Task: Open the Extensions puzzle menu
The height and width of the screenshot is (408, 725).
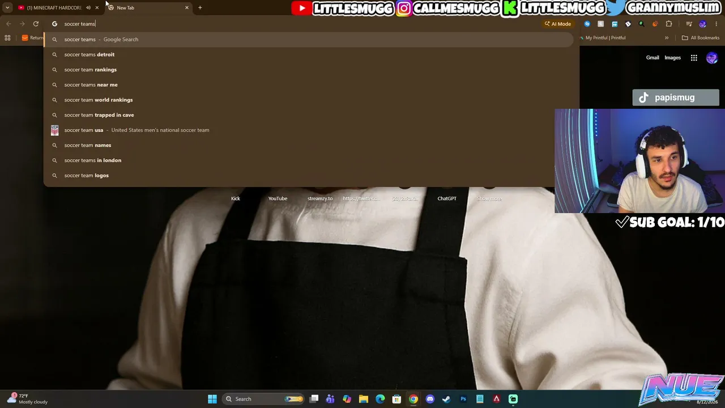Action: point(669,24)
